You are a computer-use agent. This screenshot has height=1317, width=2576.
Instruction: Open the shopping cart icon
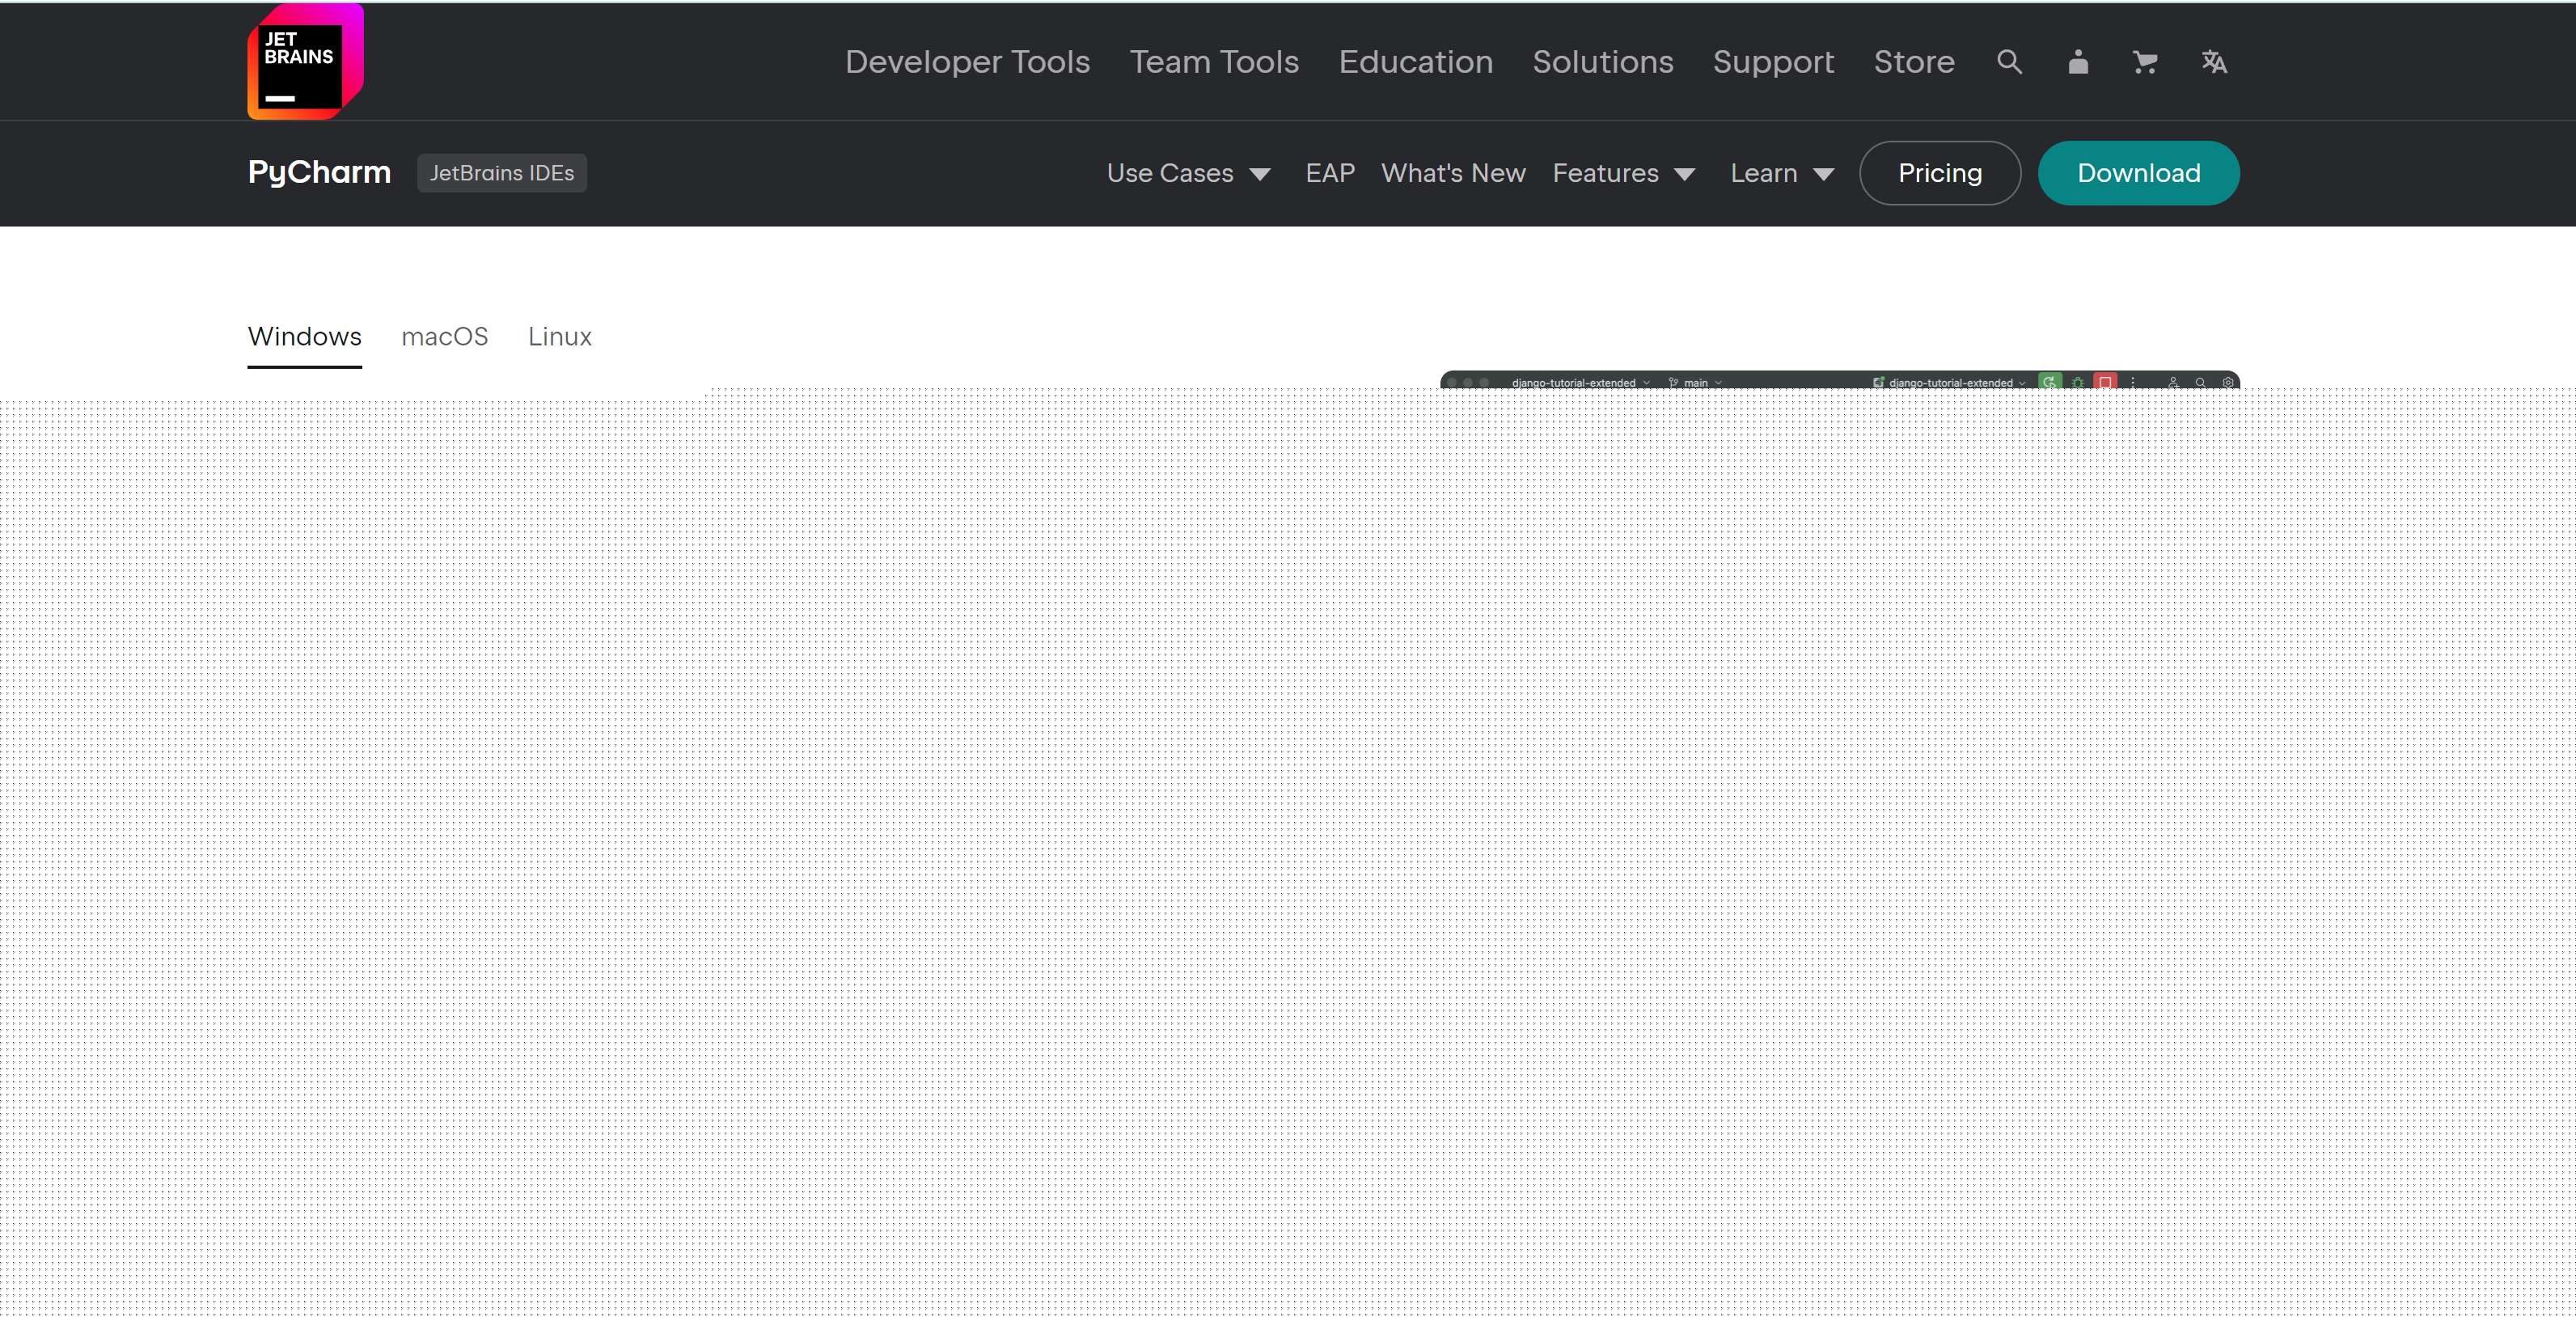2145,62
